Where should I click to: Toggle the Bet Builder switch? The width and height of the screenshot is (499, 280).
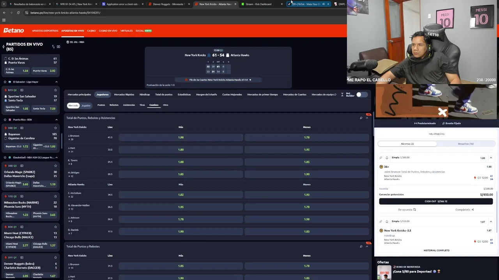coord(361,94)
